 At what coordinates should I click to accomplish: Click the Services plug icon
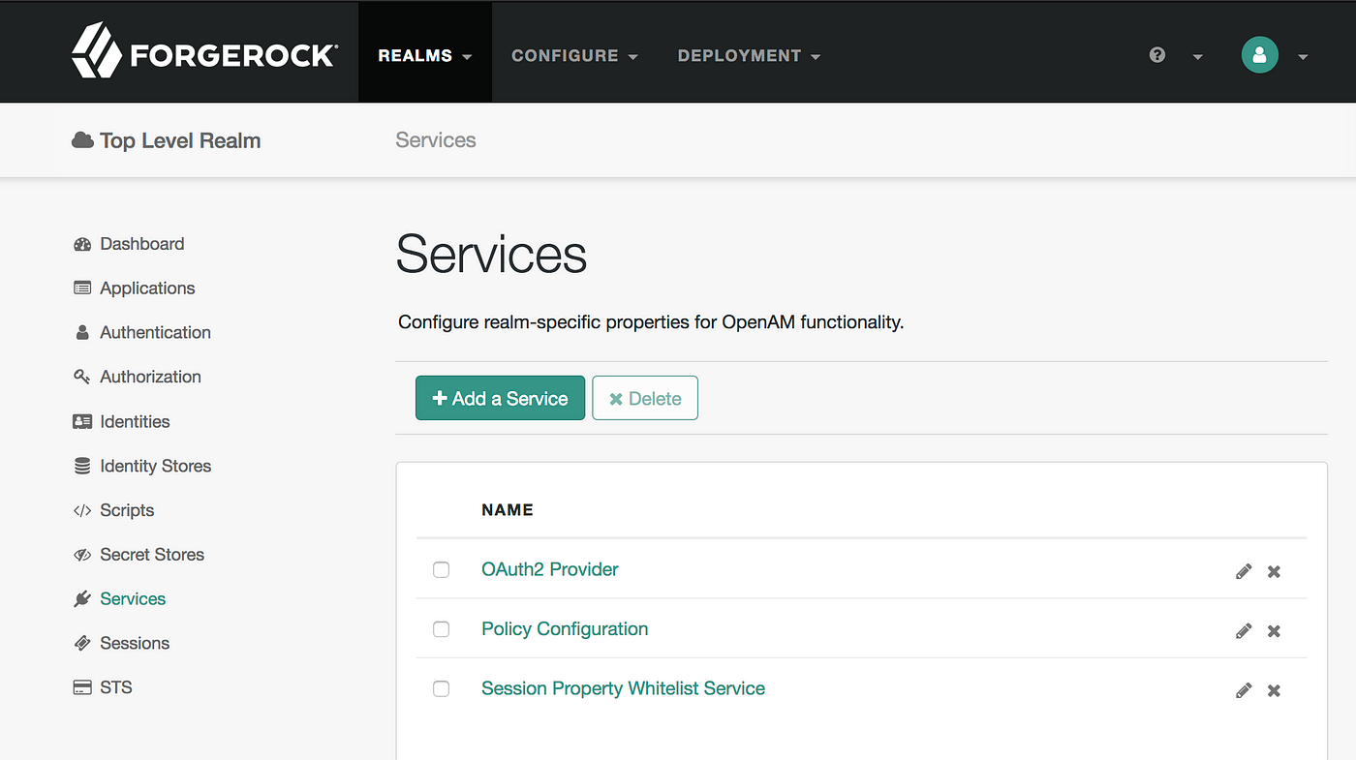pyautogui.click(x=82, y=599)
